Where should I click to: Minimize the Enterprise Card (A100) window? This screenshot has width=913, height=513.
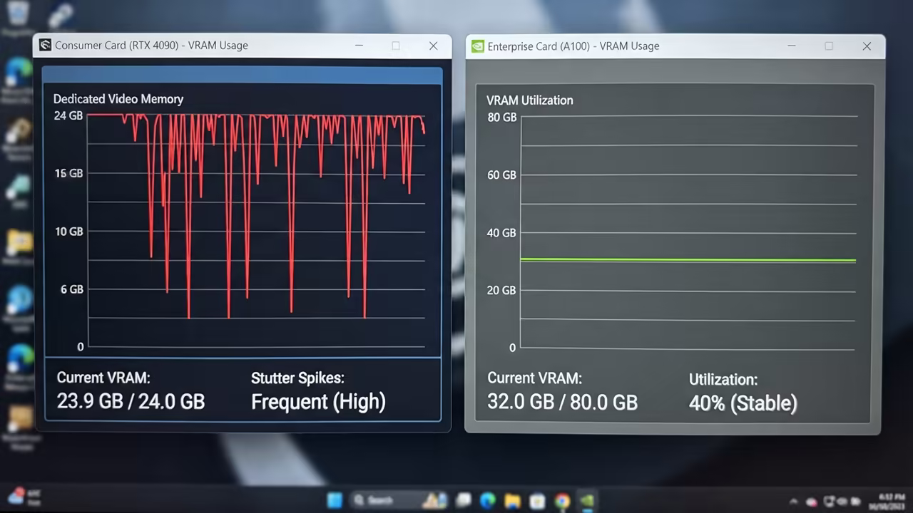[x=792, y=46]
